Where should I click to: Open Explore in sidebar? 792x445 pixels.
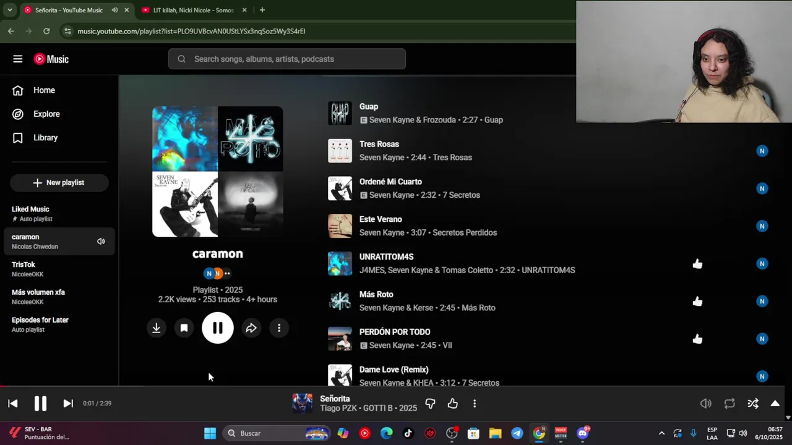tap(59, 114)
